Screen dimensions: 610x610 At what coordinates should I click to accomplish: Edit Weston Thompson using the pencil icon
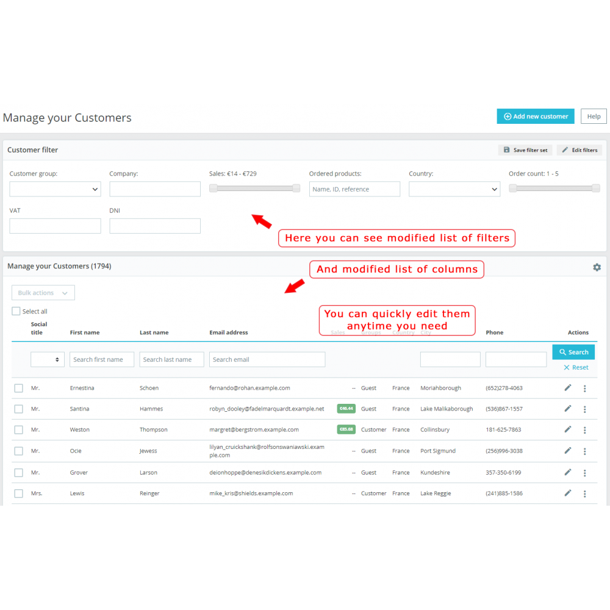coord(568,429)
